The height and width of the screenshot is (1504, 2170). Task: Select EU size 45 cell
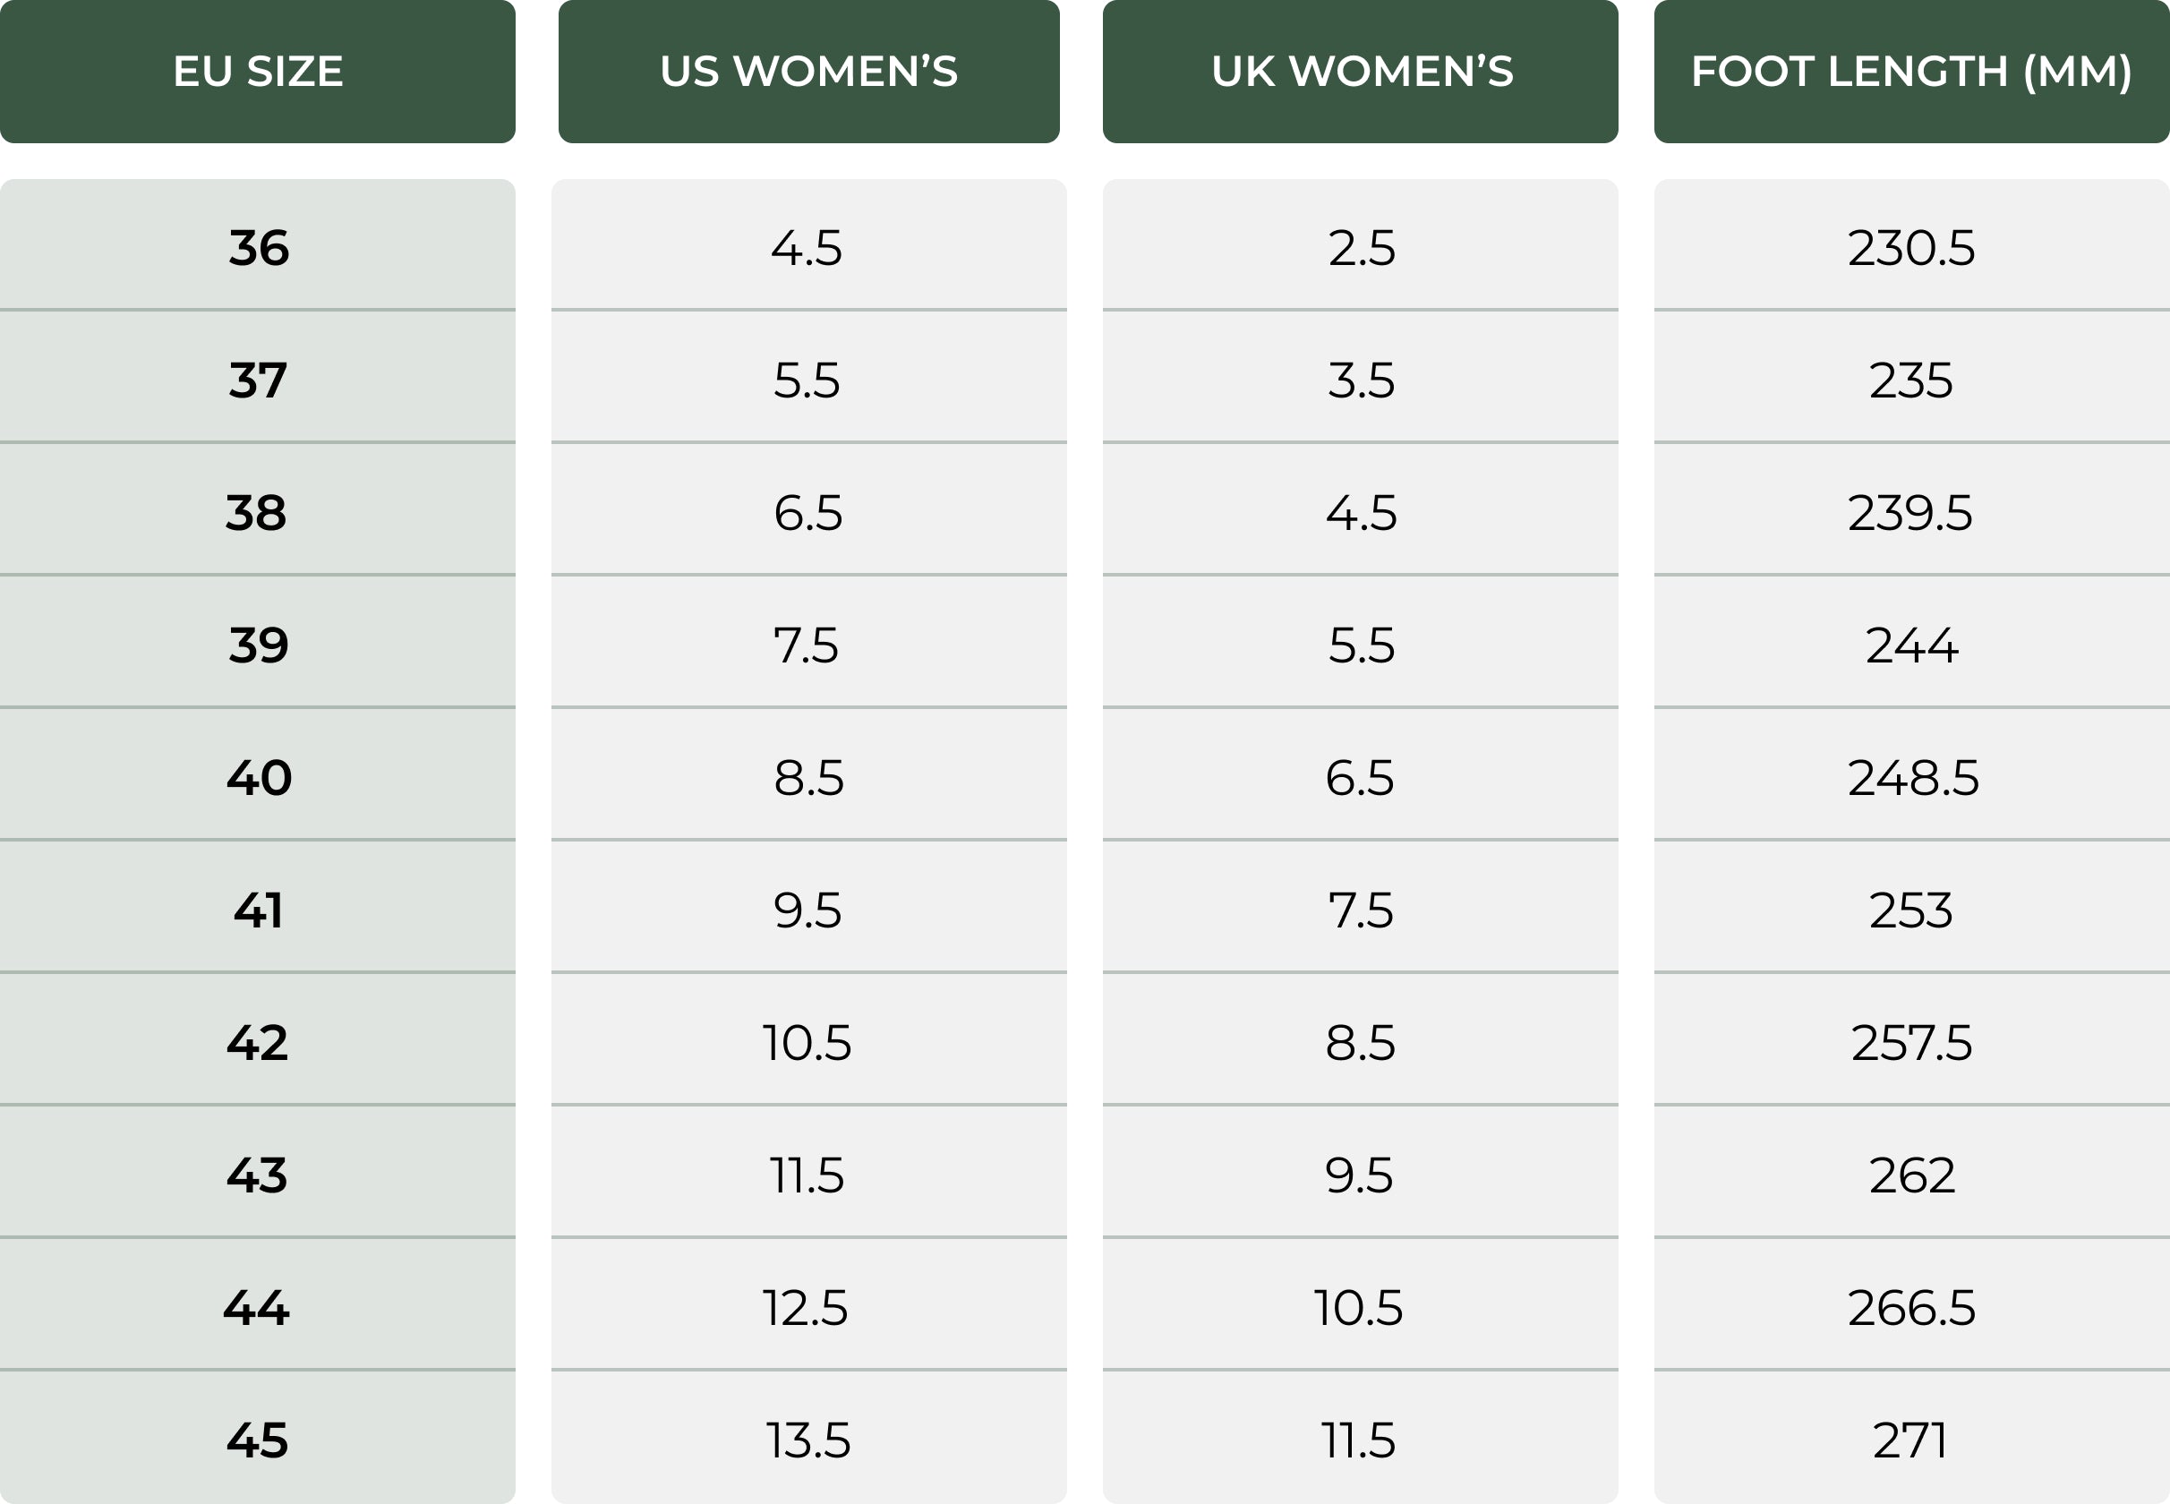tap(257, 1438)
